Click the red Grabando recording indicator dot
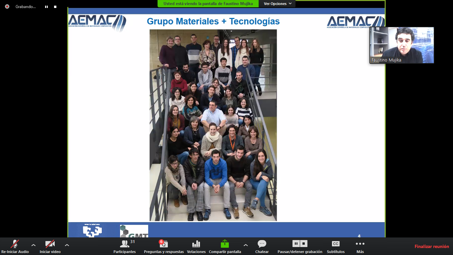 7,7
